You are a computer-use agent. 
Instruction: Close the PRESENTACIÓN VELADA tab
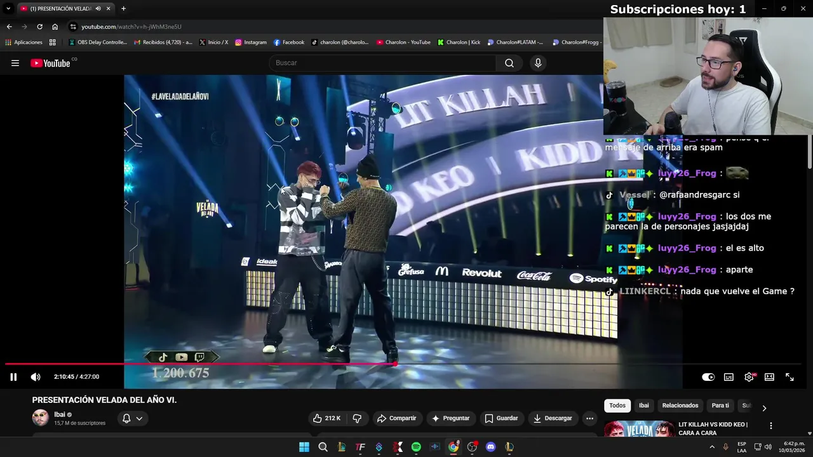coord(109,8)
